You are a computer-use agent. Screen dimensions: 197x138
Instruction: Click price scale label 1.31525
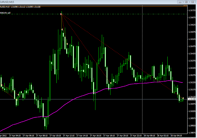click(x=192, y=39)
